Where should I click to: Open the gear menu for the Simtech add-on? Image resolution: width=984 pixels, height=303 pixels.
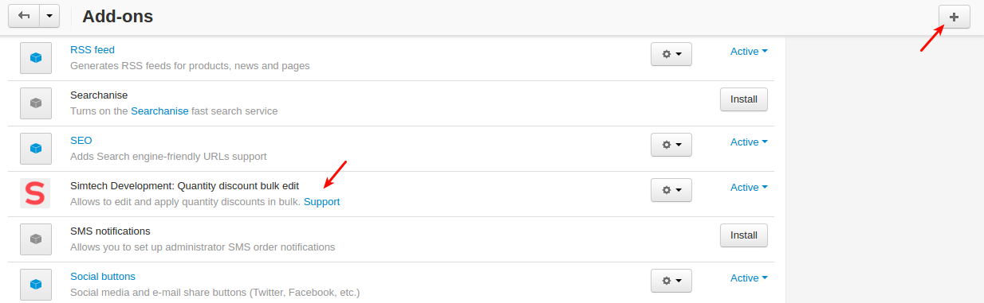(671, 190)
